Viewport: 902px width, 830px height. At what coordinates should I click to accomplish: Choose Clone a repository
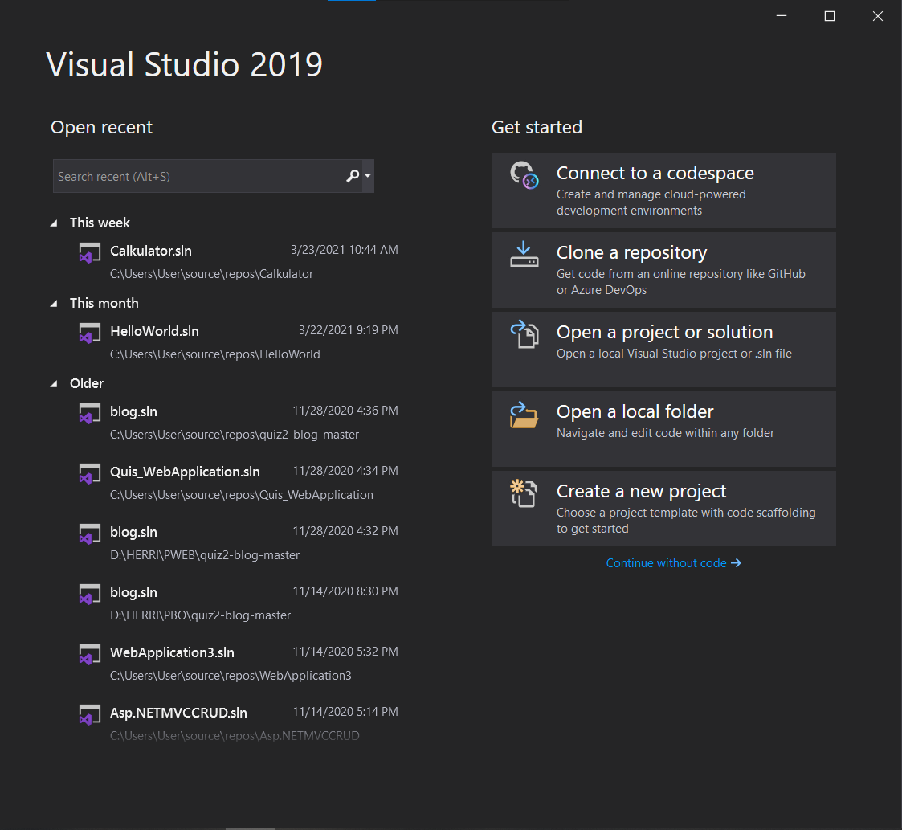(663, 270)
